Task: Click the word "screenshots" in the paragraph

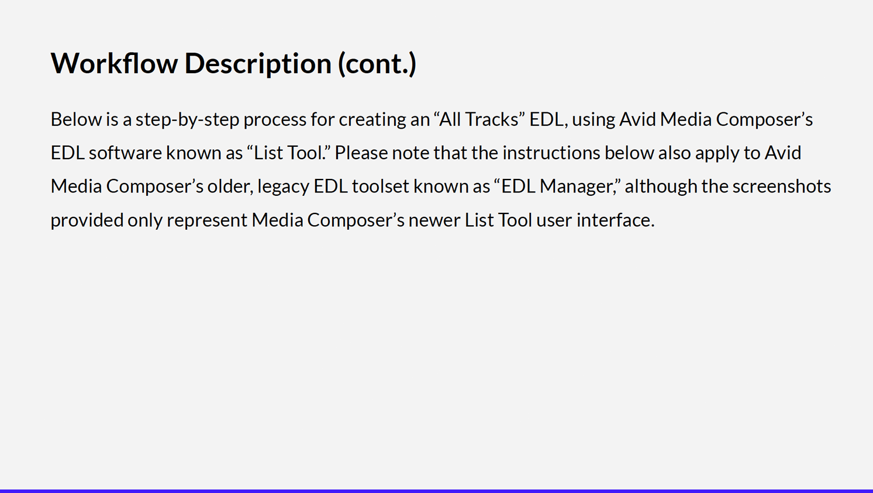Action: pyautogui.click(x=782, y=186)
